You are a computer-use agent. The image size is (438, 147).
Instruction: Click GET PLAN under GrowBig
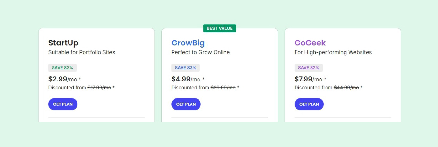tap(186, 104)
